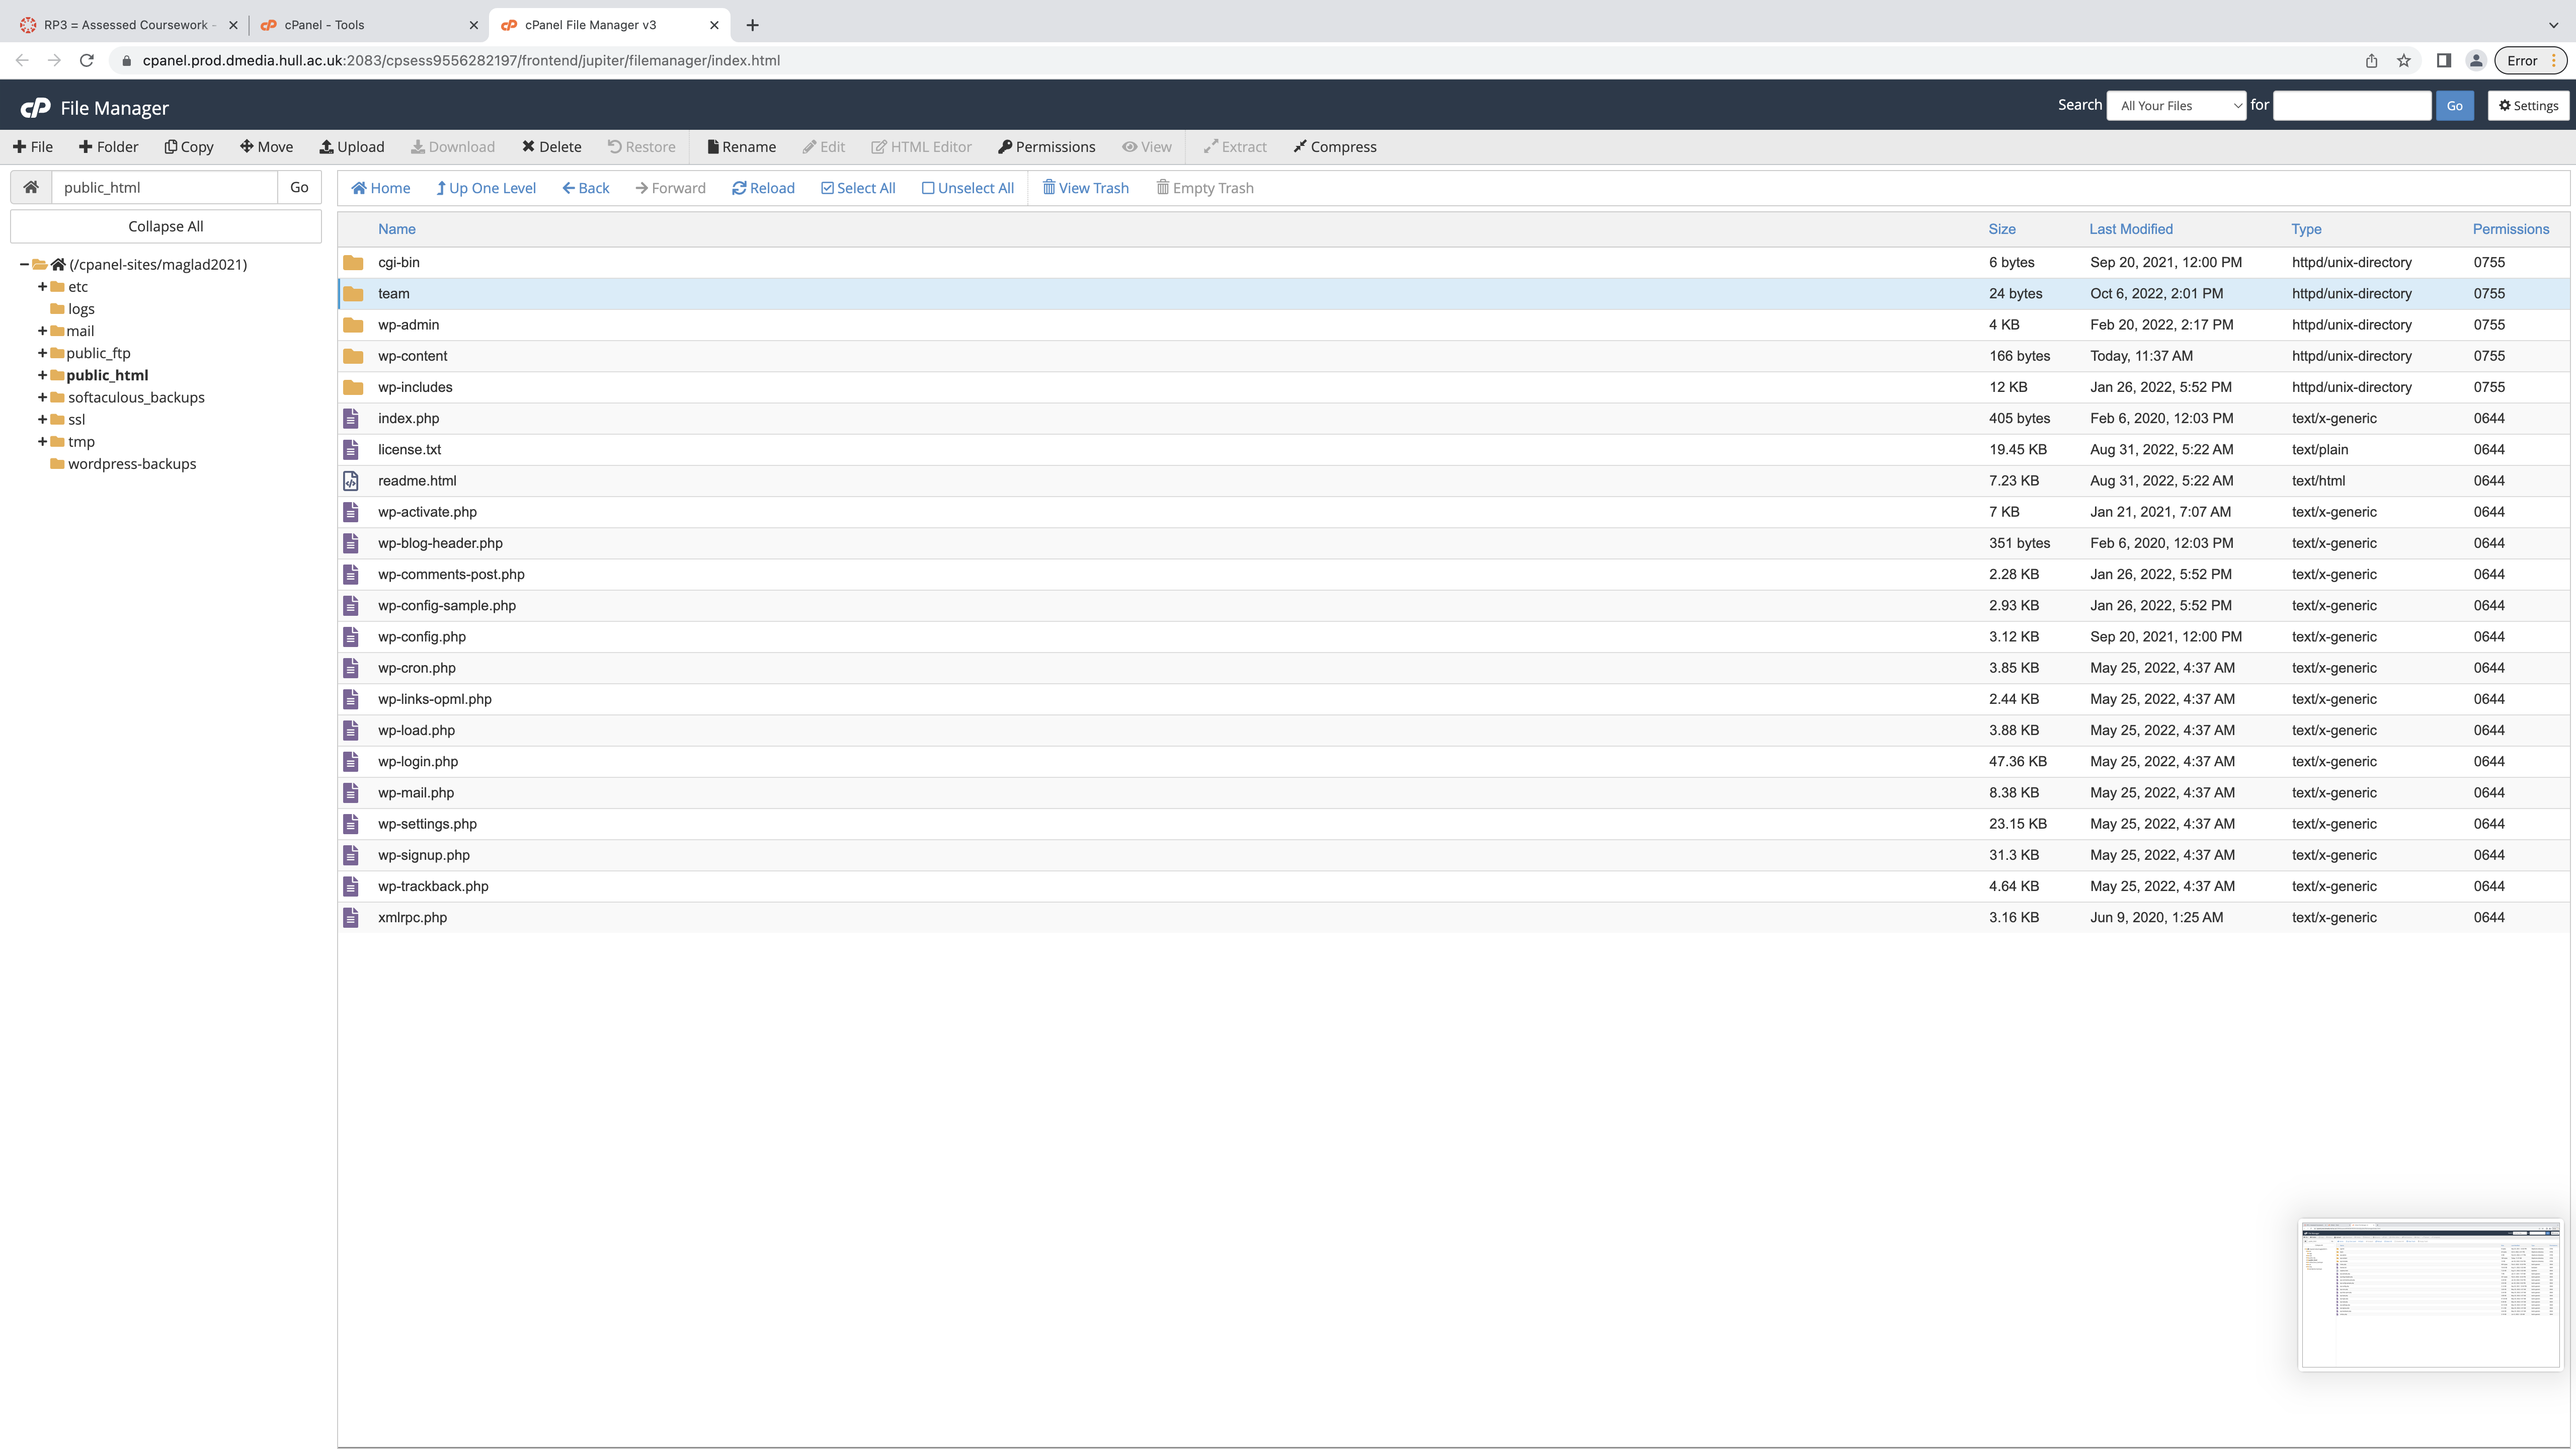
Task: Sort the list by the Name column
Action: click(x=396, y=229)
